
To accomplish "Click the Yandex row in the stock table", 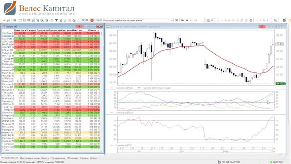I will point(51,61).
